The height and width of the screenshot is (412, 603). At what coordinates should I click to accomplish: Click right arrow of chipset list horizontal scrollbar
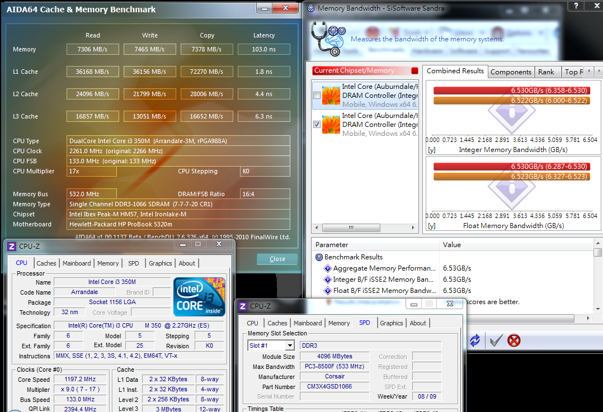pos(413,228)
